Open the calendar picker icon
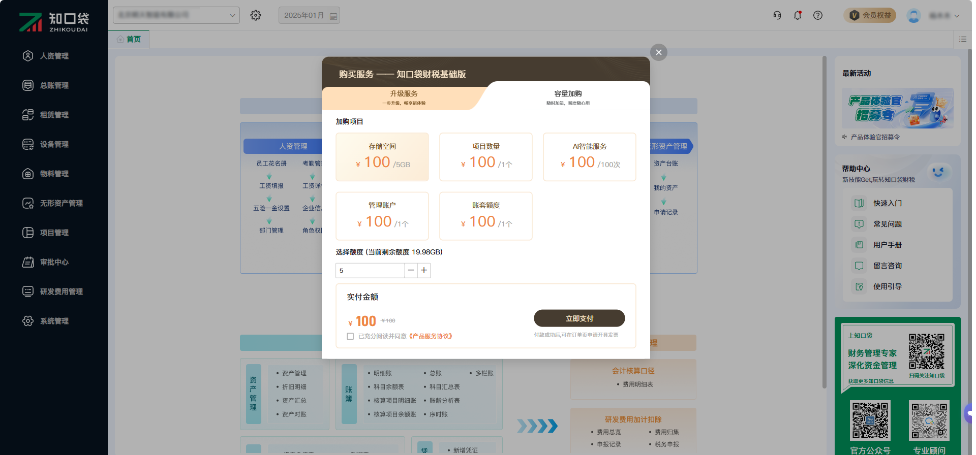Screen dimensions: 976x455 pos(333,16)
